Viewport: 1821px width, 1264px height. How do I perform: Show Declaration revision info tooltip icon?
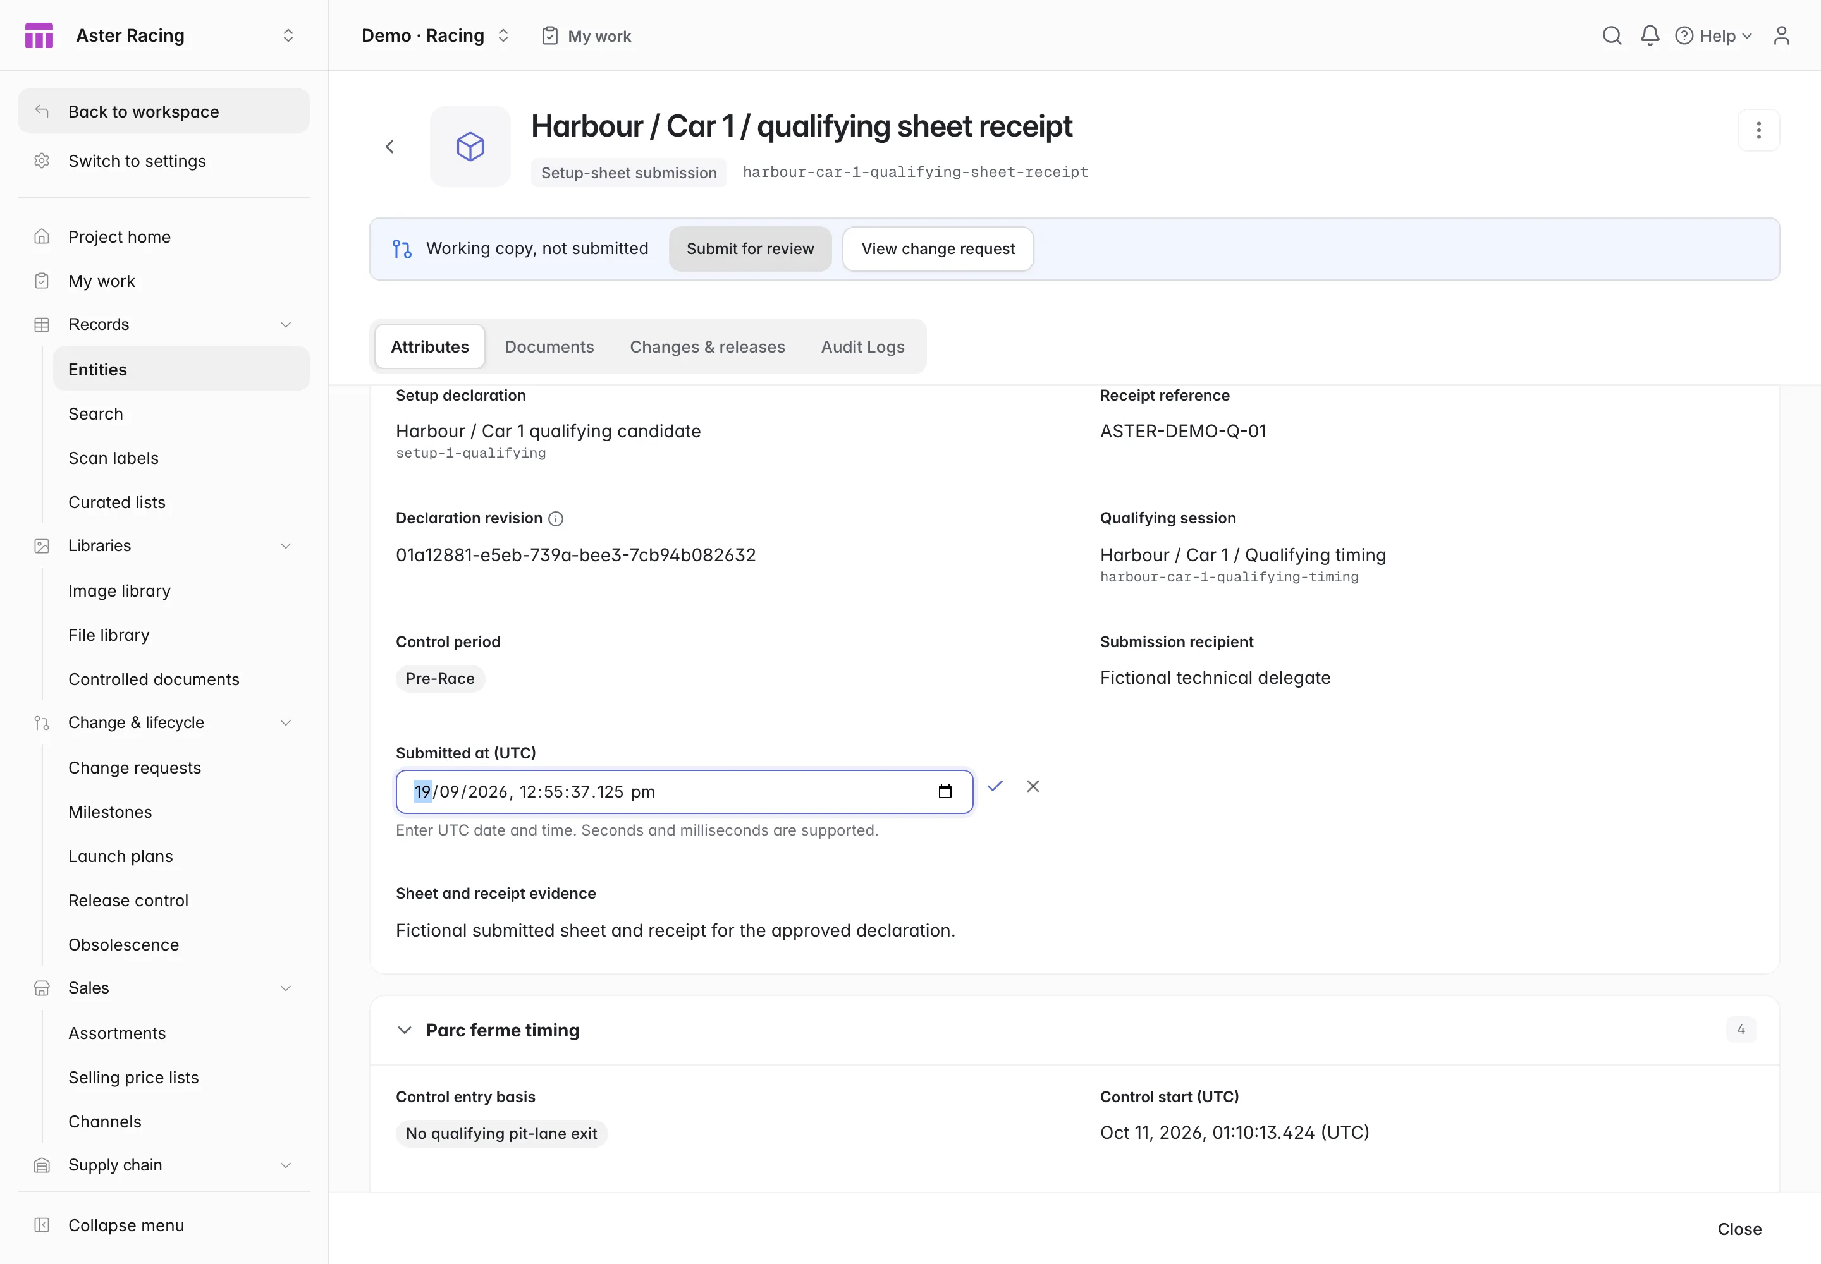pos(556,519)
